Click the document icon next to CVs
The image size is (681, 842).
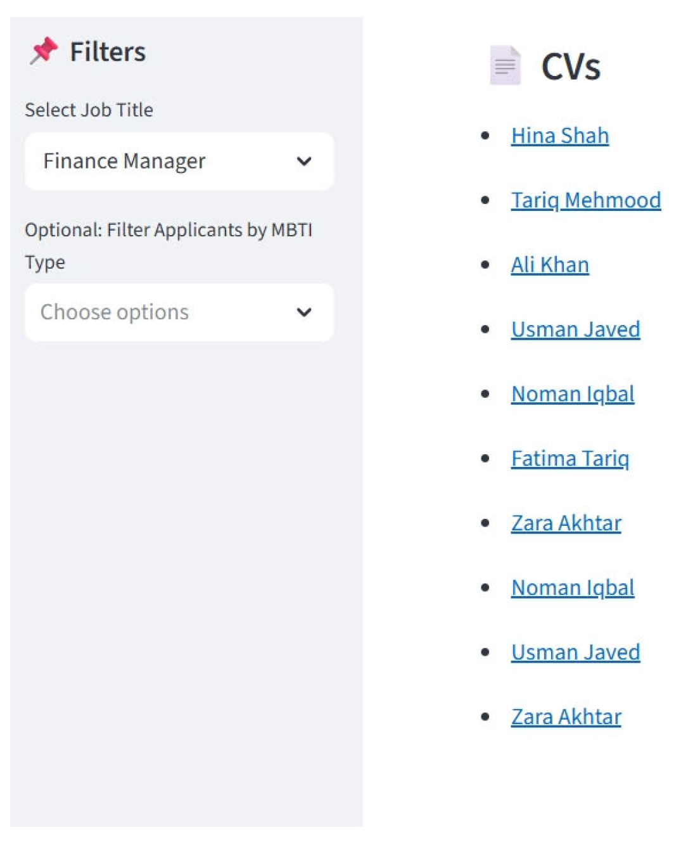505,65
